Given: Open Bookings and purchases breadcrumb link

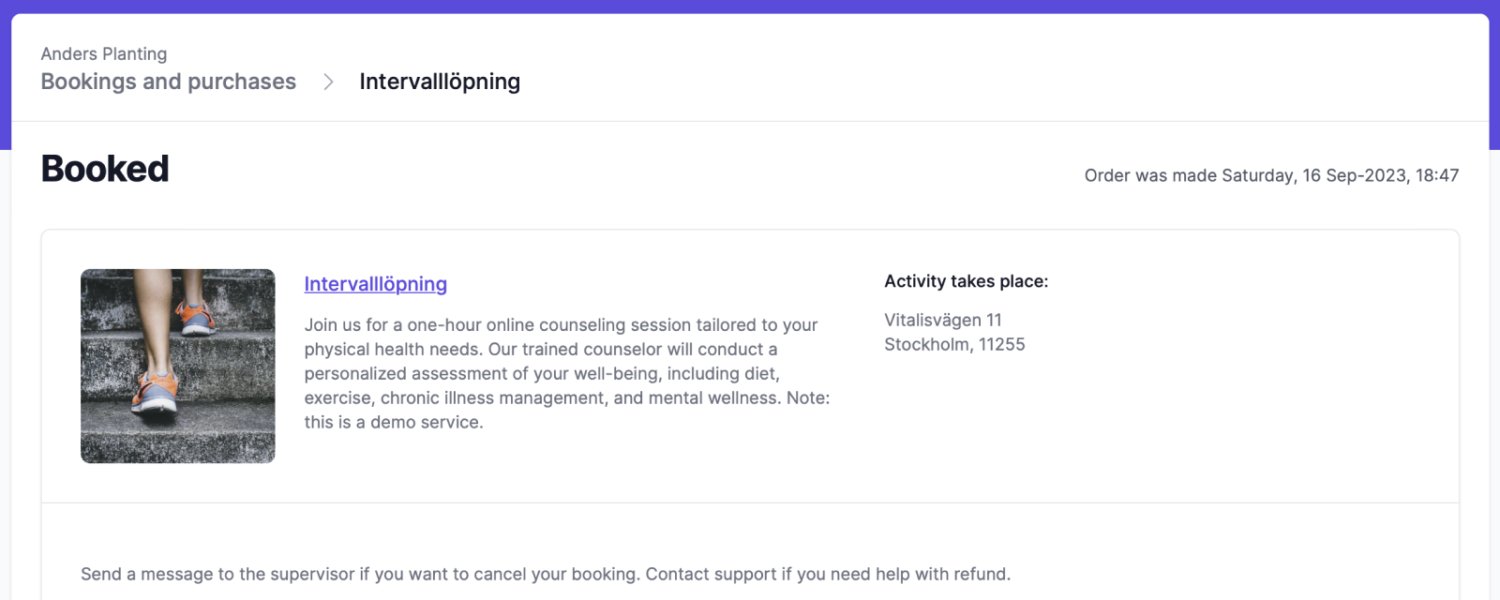Looking at the screenshot, I should [169, 82].
